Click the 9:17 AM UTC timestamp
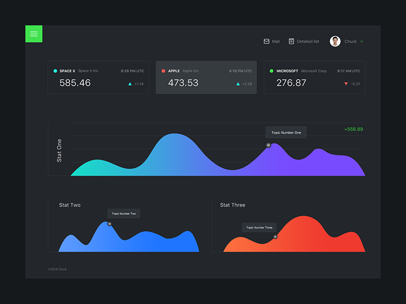The width and height of the screenshot is (406, 304). tap(349, 71)
